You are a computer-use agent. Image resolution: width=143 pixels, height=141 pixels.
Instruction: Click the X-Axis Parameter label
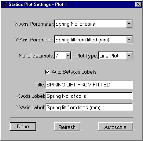[34, 24]
